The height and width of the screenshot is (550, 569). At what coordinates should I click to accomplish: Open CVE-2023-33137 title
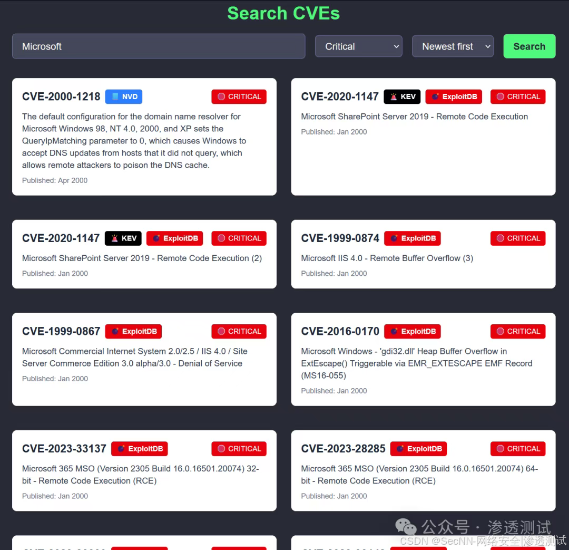click(64, 449)
